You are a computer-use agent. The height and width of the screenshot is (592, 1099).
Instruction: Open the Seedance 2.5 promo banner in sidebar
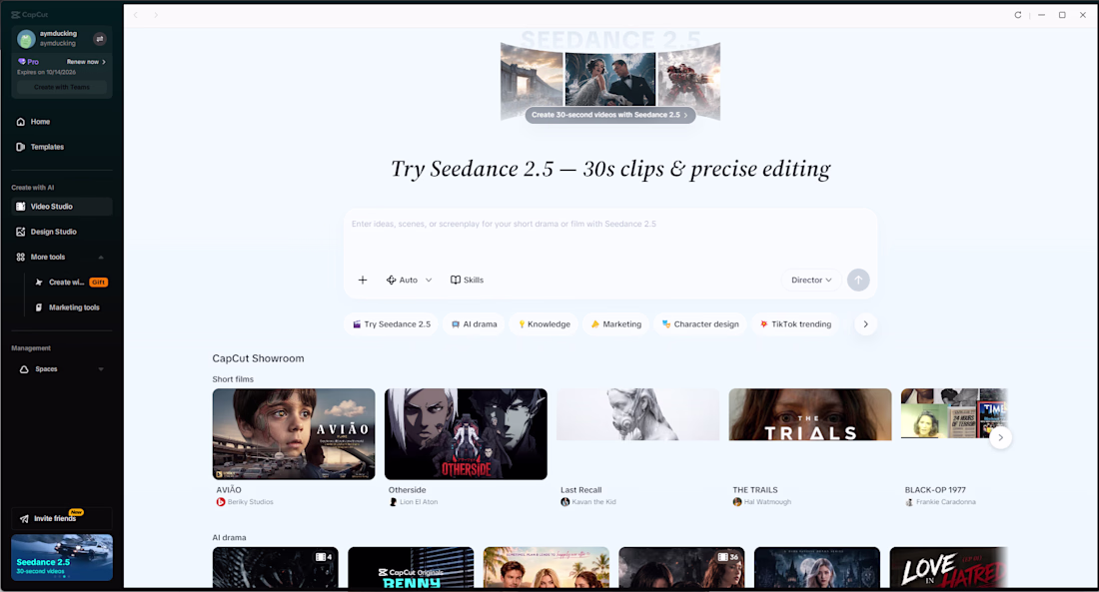click(62, 558)
